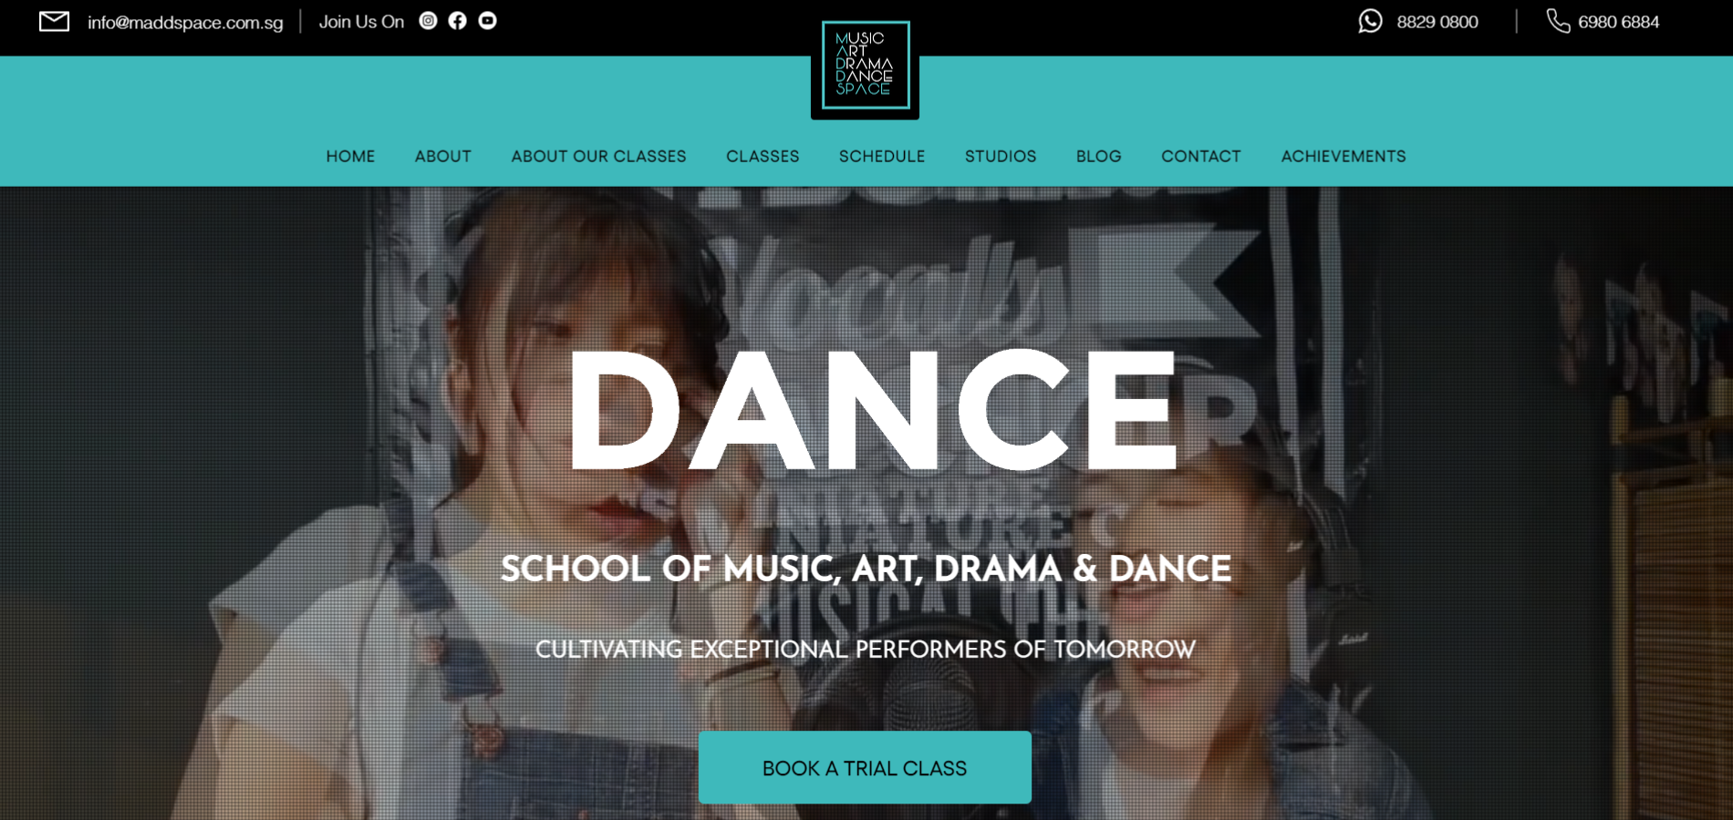Click the phone number 6980 6884
The height and width of the screenshot is (820, 1733).
pos(1618,22)
